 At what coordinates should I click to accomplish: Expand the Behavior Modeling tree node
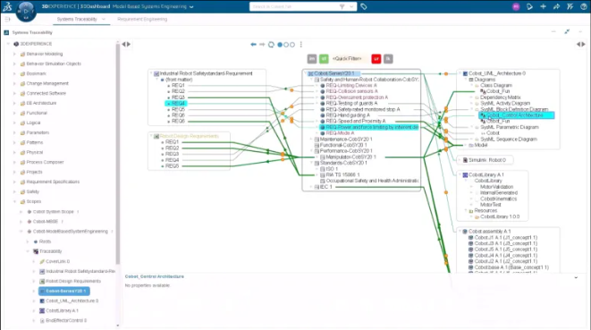pyautogui.click(x=14, y=54)
